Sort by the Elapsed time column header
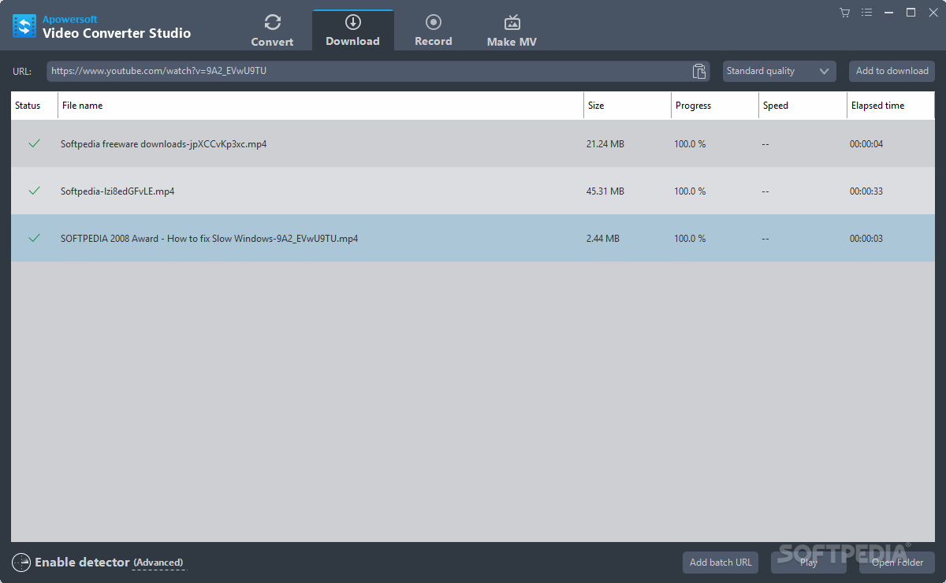 click(x=891, y=106)
